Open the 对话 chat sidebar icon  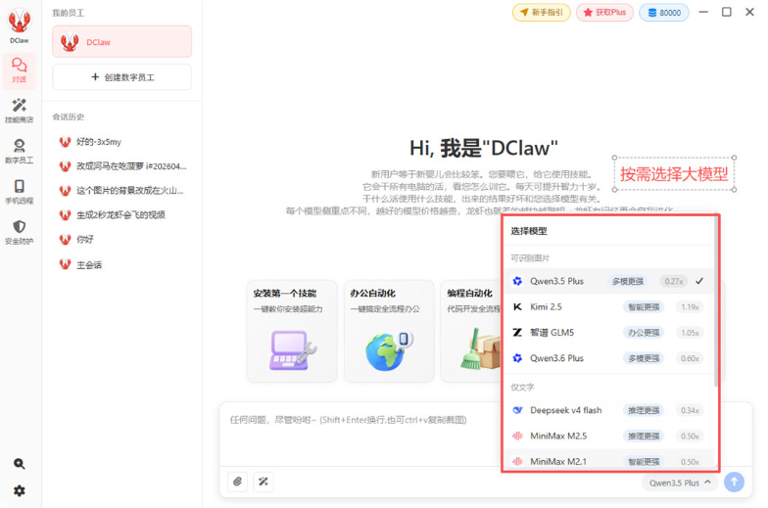[20, 70]
